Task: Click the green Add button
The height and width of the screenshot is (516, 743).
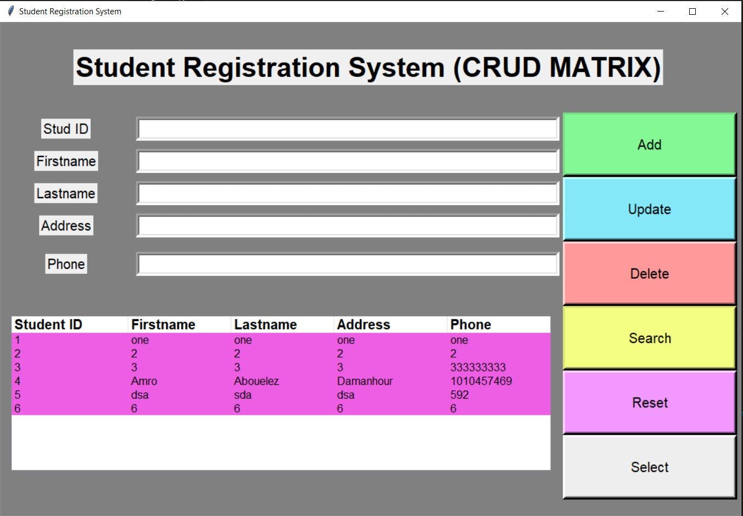Action: [650, 144]
